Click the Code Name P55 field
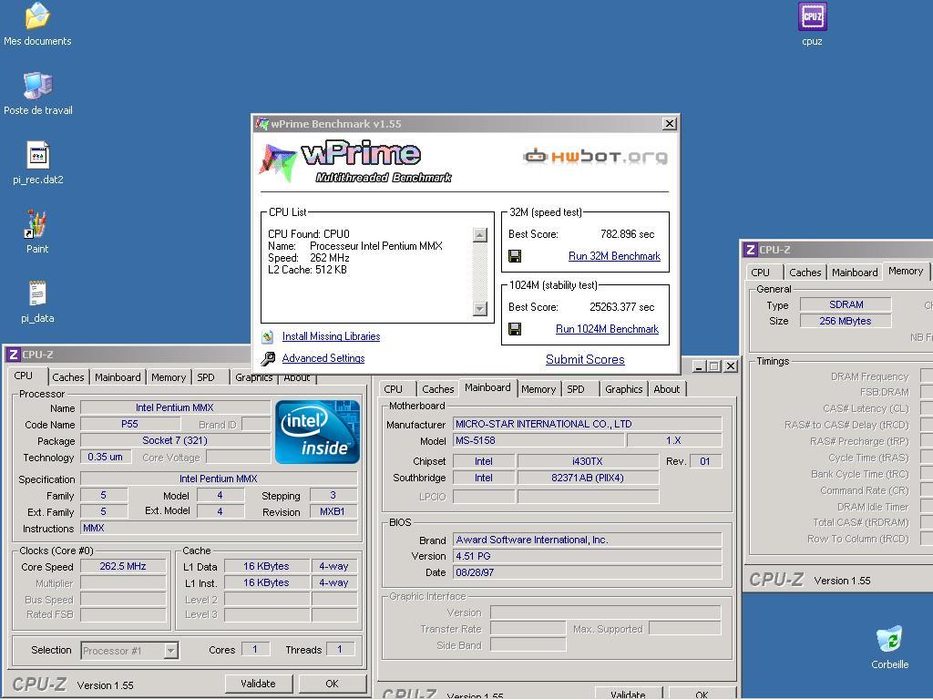 [129, 424]
